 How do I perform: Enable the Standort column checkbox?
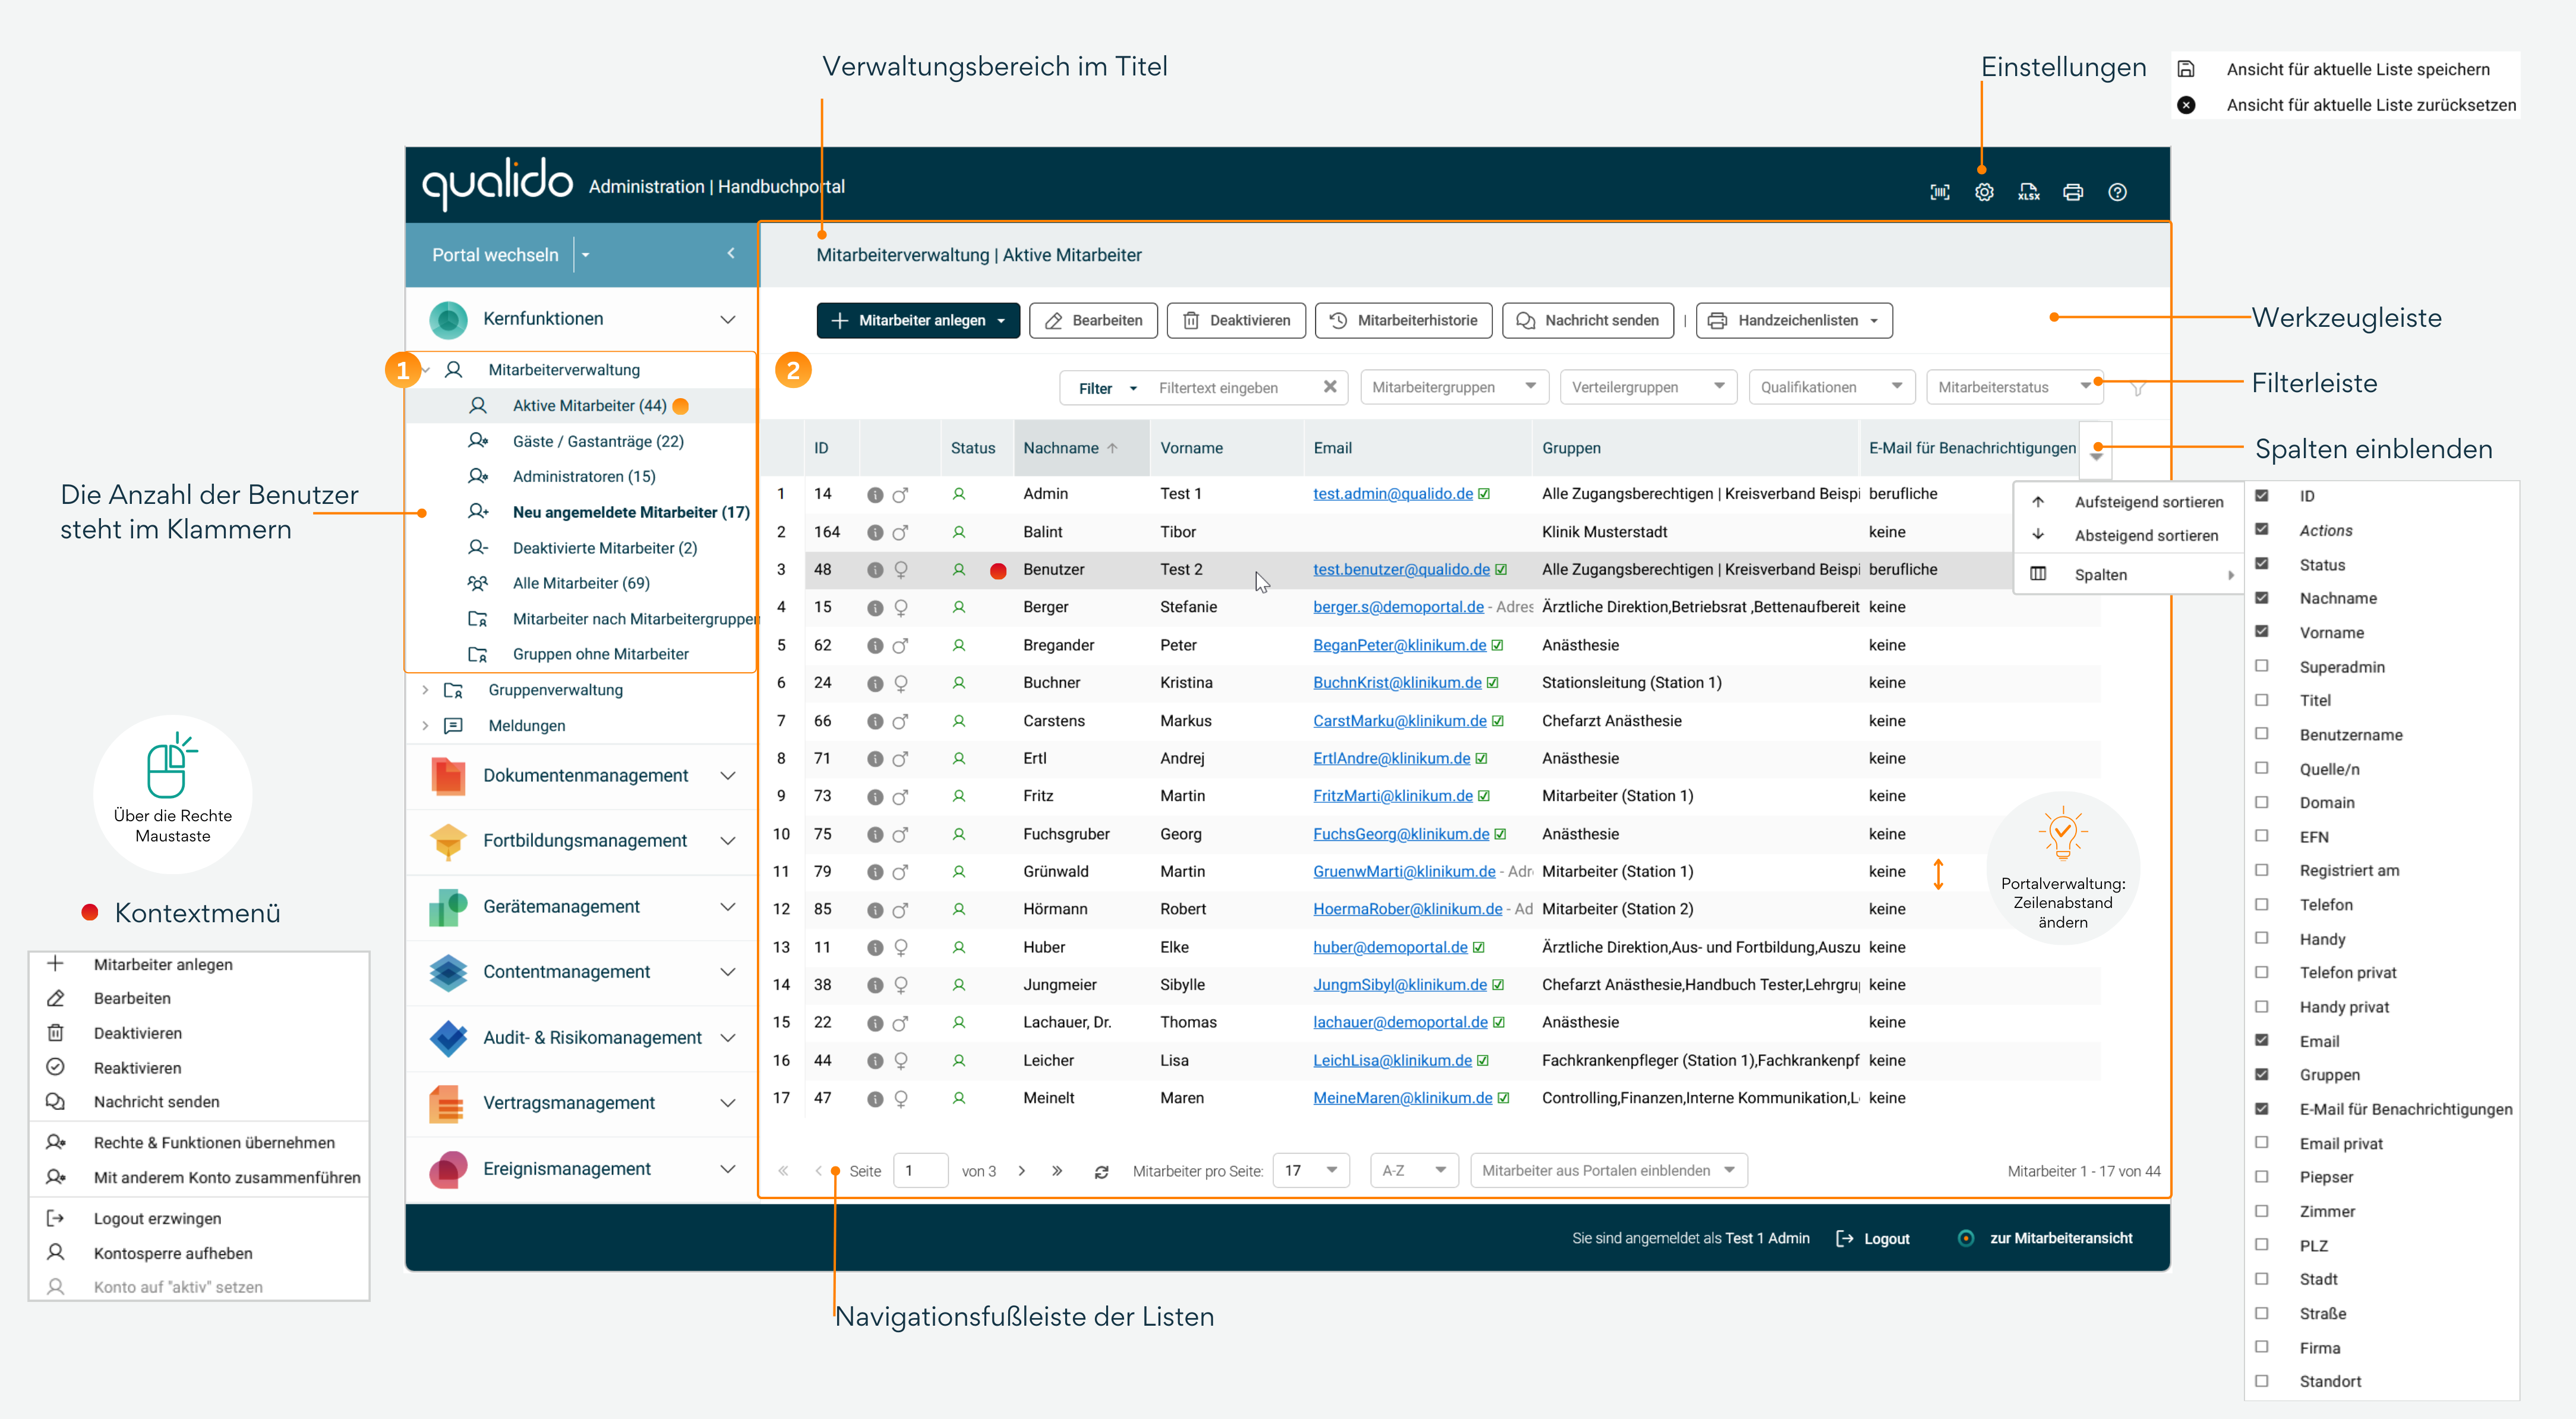tap(2261, 1381)
